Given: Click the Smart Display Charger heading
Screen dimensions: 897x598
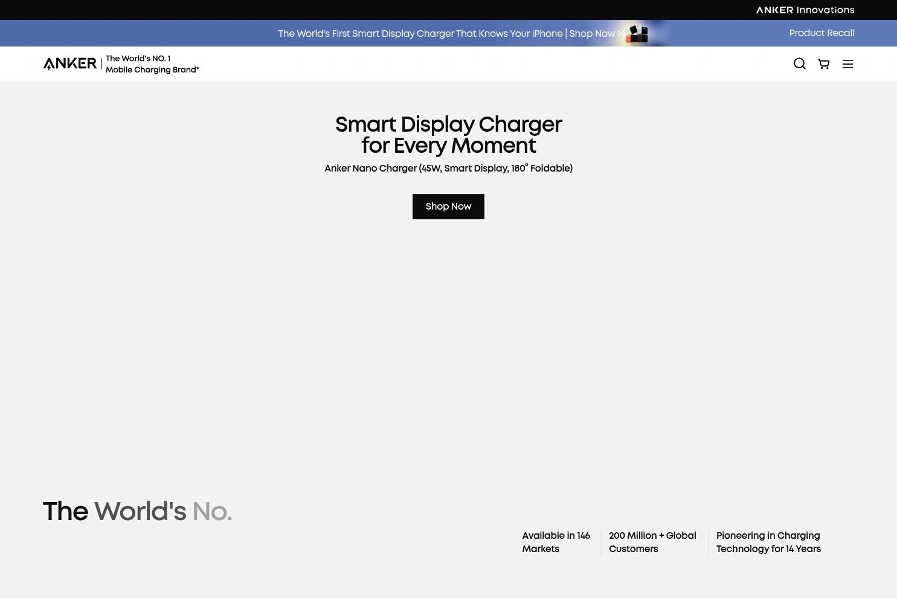Looking at the screenshot, I should tap(448, 135).
